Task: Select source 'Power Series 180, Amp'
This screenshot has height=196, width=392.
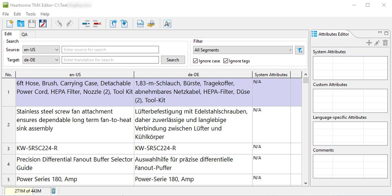Action: tap(75, 180)
